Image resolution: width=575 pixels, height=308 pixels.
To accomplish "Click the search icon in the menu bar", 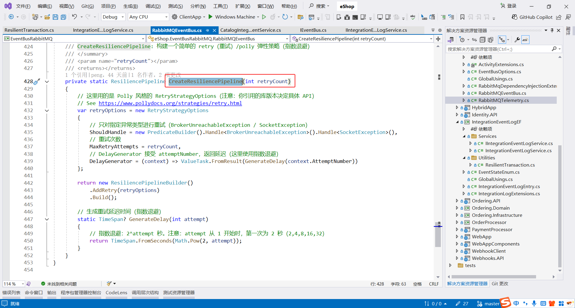I will (x=311, y=6).
